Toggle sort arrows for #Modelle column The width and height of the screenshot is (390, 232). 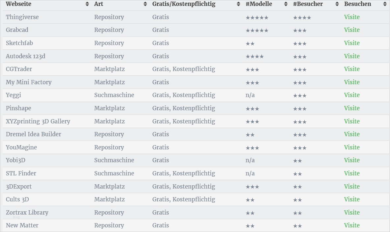[286, 4]
